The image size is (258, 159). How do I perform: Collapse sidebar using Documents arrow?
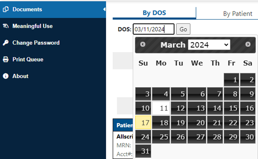(104, 9)
